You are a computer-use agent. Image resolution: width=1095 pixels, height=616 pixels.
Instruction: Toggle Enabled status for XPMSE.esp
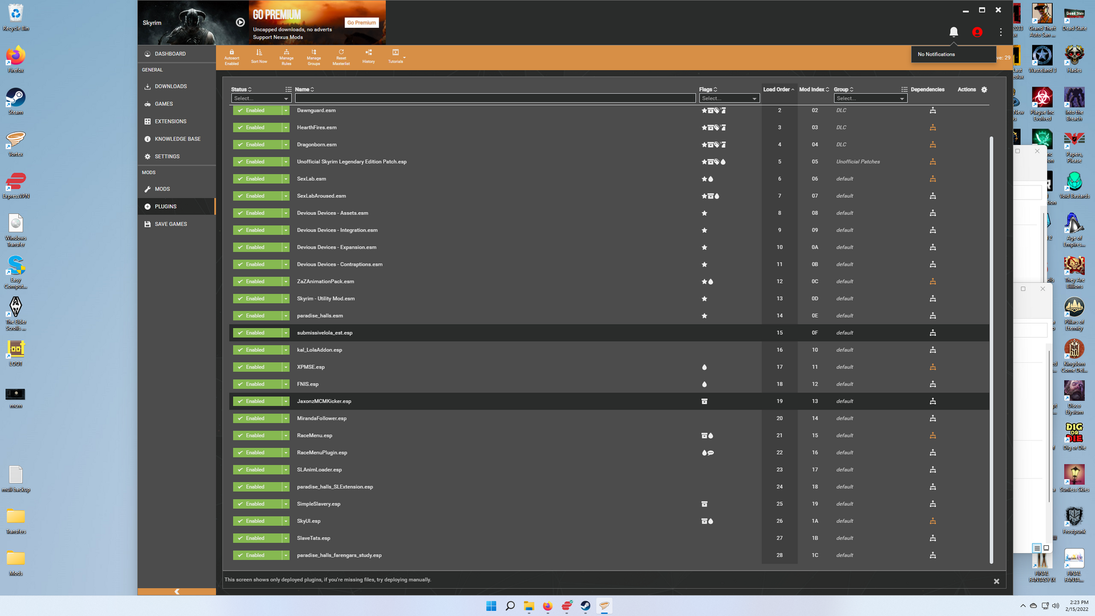coord(258,367)
